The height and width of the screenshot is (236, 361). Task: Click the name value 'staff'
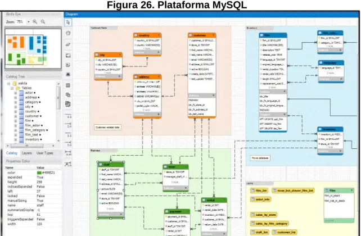(40, 206)
